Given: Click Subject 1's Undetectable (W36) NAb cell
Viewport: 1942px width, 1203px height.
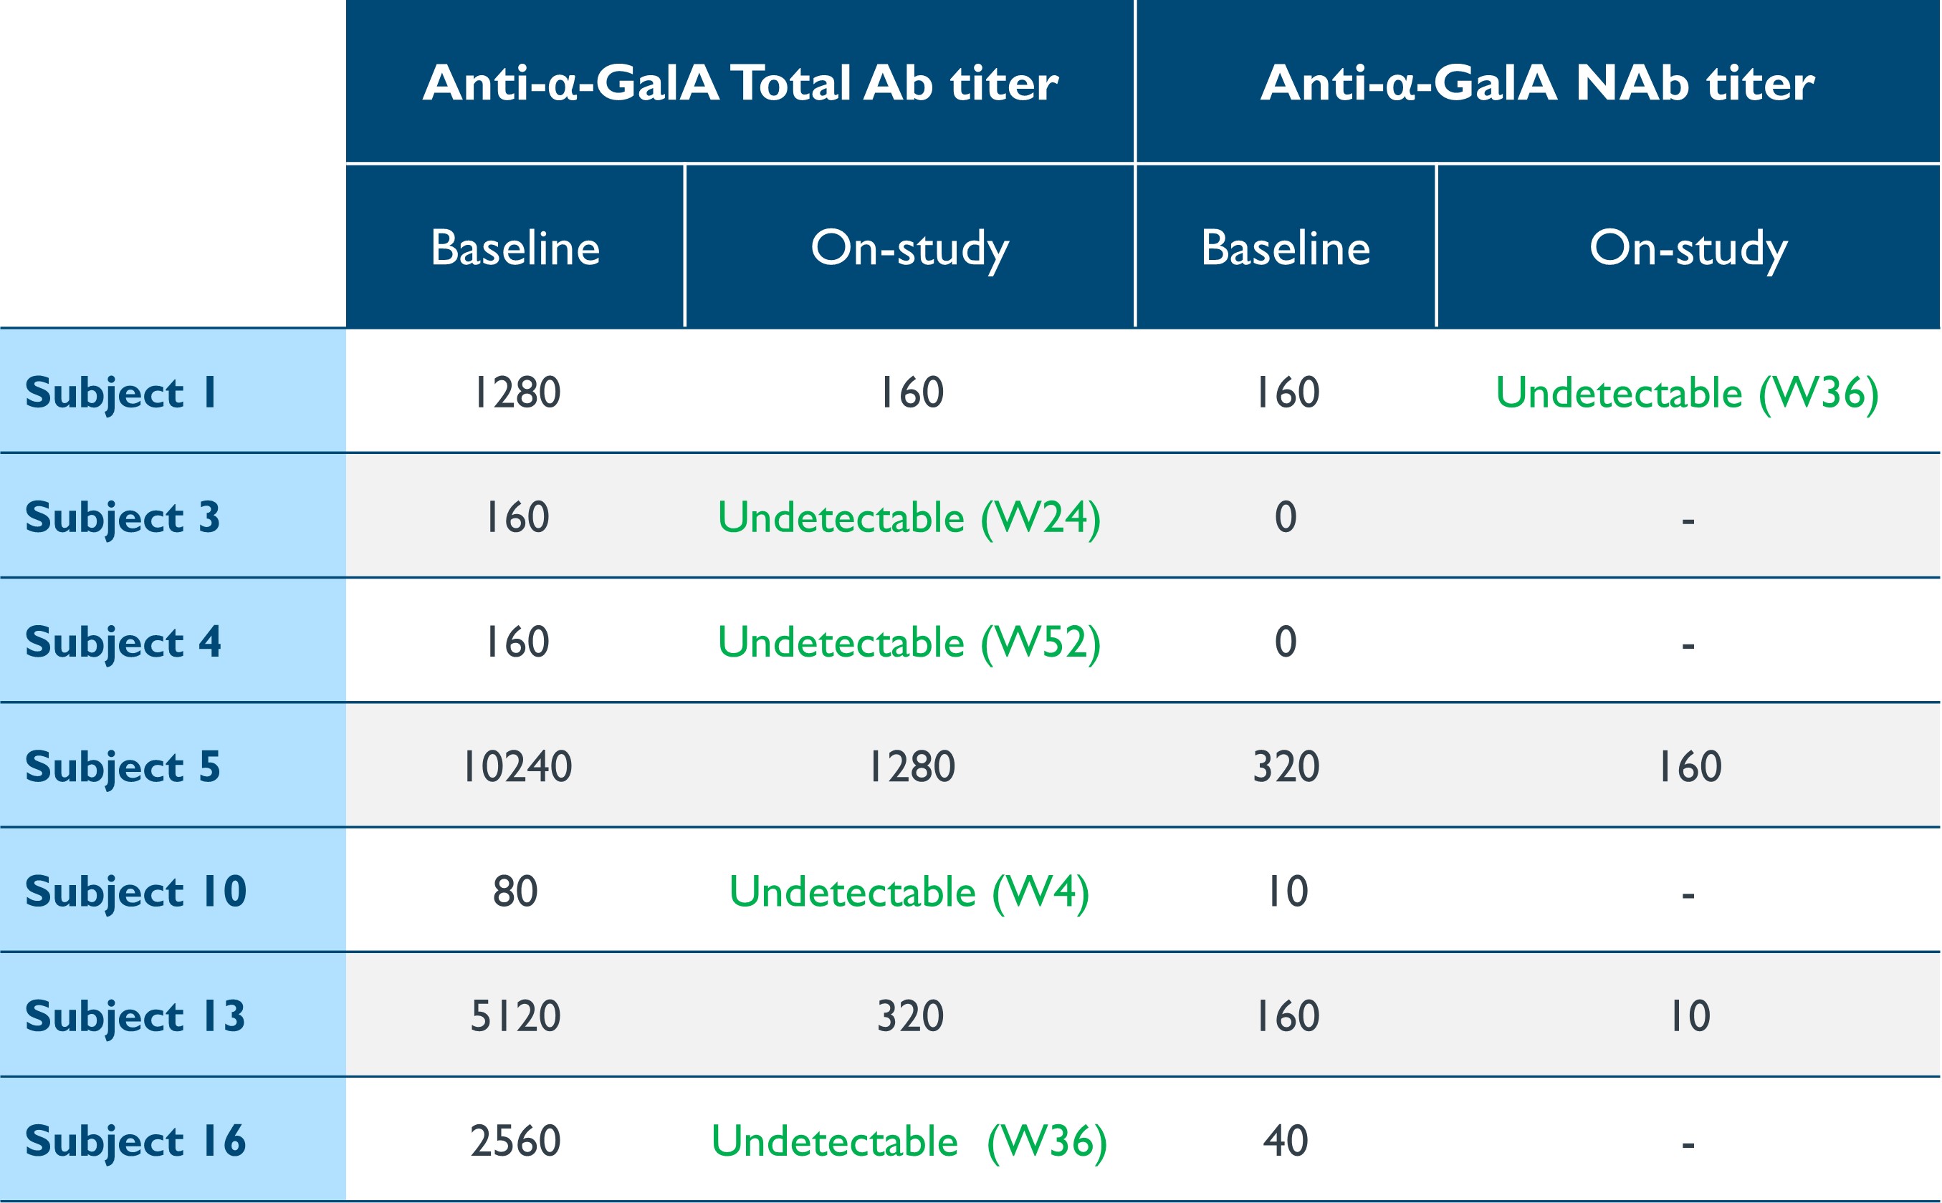Looking at the screenshot, I should point(1686,393).
